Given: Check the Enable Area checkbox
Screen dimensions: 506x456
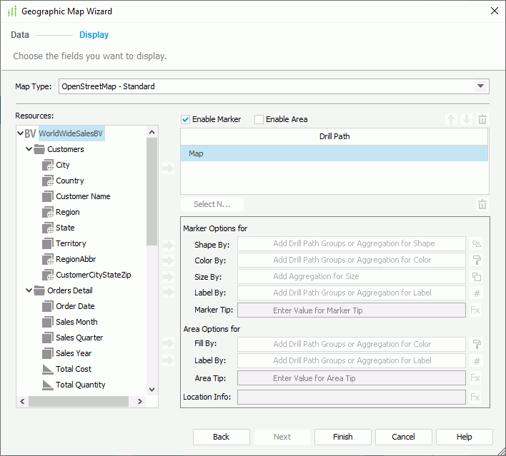Looking at the screenshot, I should tap(259, 120).
